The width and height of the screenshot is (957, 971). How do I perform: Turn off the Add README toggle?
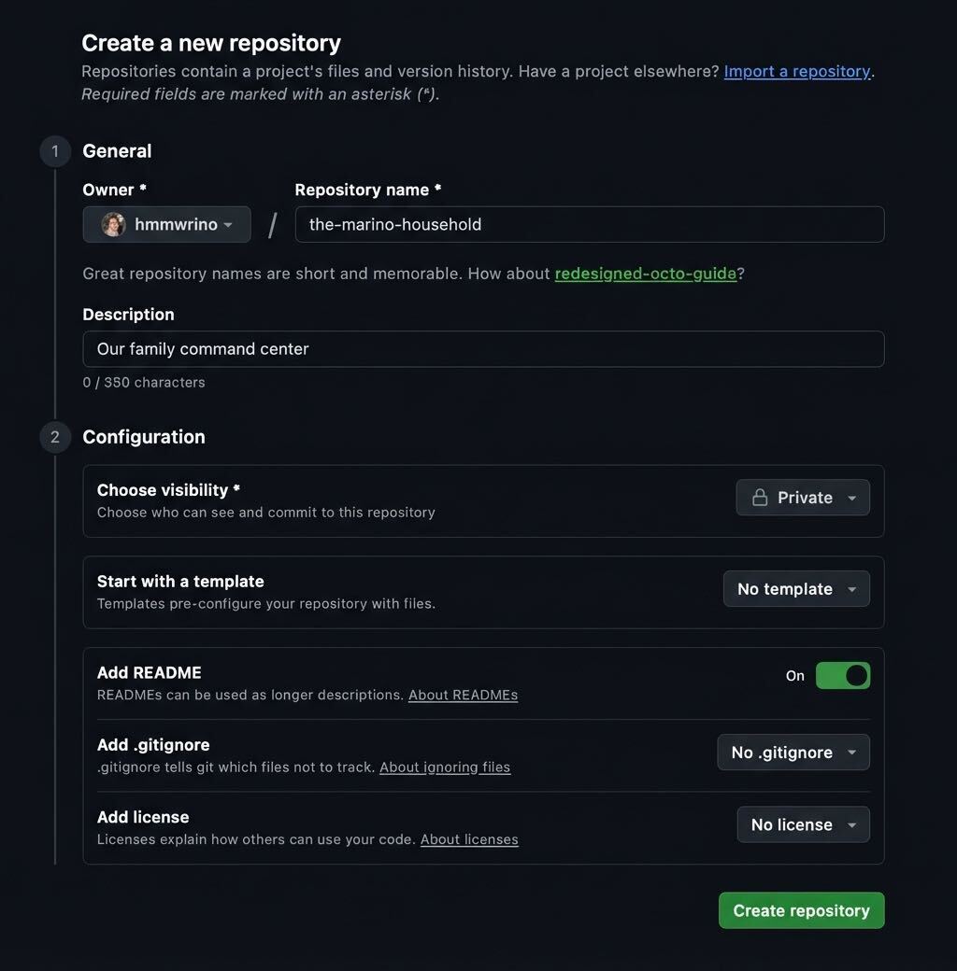(x=843, y=675)
